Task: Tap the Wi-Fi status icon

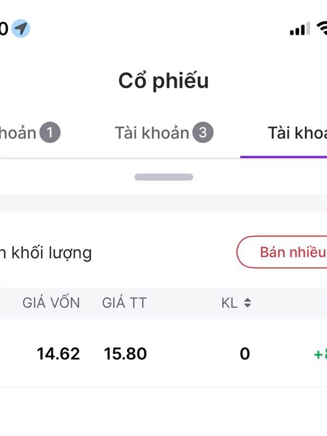Action: tap(322, 28)
